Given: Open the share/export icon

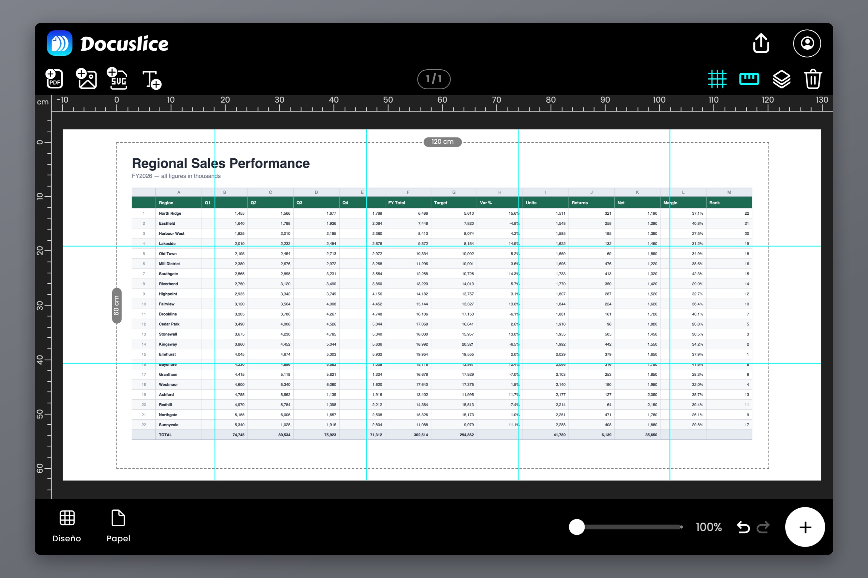Looking at the screenshot, I should tap(761, 44).
